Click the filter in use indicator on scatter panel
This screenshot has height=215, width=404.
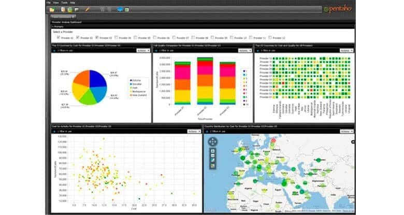tap(63, 132)
